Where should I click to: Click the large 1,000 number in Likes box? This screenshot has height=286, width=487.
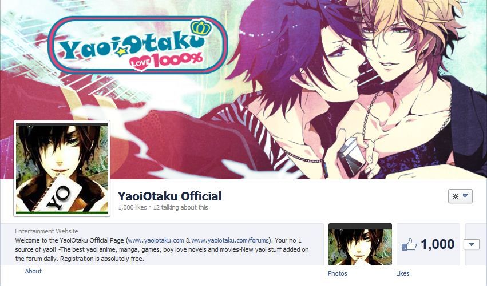438,244
